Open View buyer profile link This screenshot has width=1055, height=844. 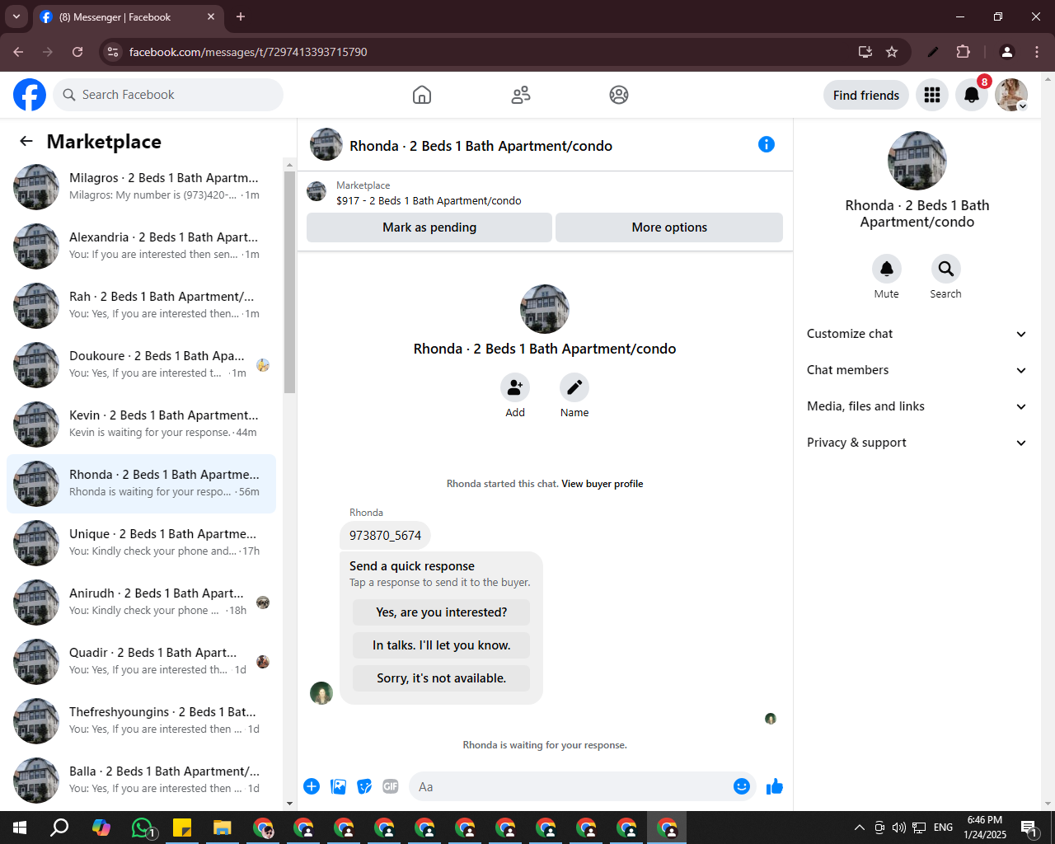603,484
